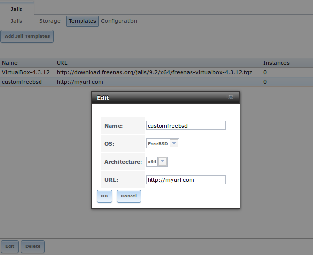Open the Configuration tab
The image size is (313, 255).
(x=119, y=21)
